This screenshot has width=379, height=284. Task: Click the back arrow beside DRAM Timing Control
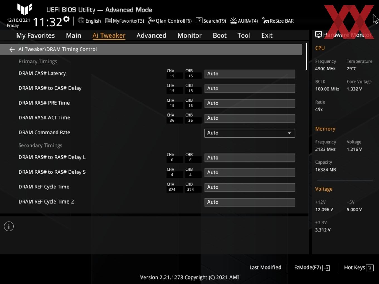point(12,49)
